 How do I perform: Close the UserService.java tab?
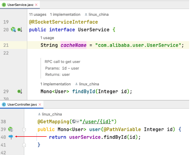point(36,5)
